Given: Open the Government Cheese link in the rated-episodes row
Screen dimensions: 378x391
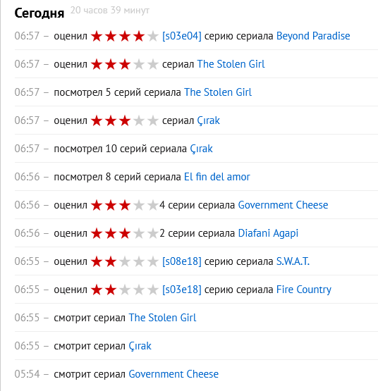Looking at the screenshot, I should pos(283,205).
